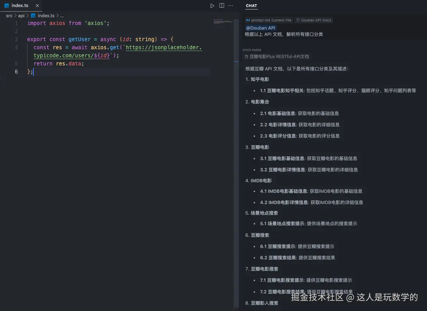Click the '2. 电影集合' heading
The height and width of the screenshot is (311, 427).
(x=257, y=102)
